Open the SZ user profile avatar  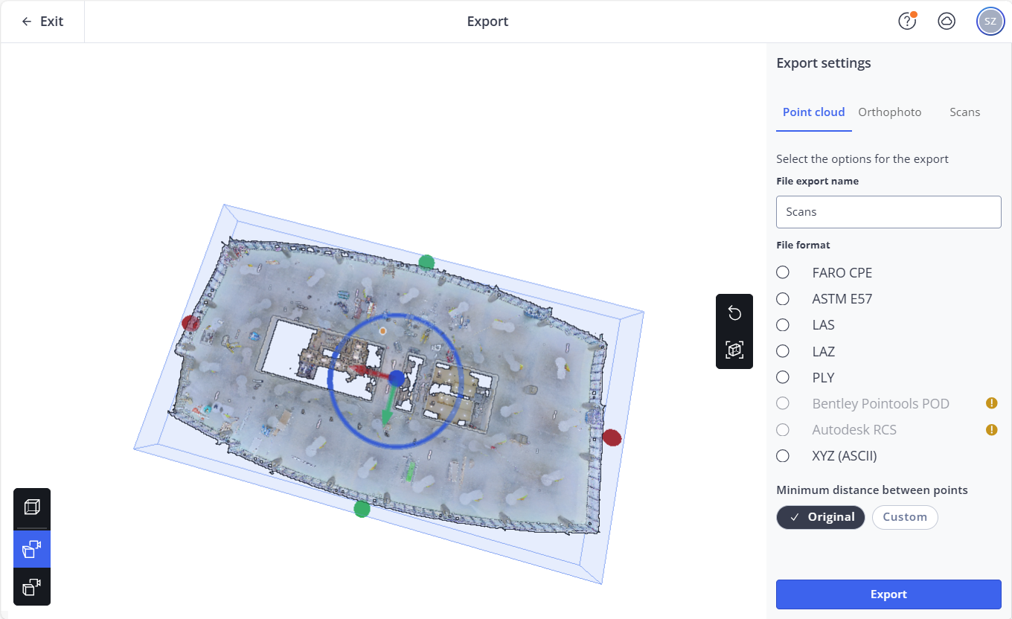click(990, 22)
